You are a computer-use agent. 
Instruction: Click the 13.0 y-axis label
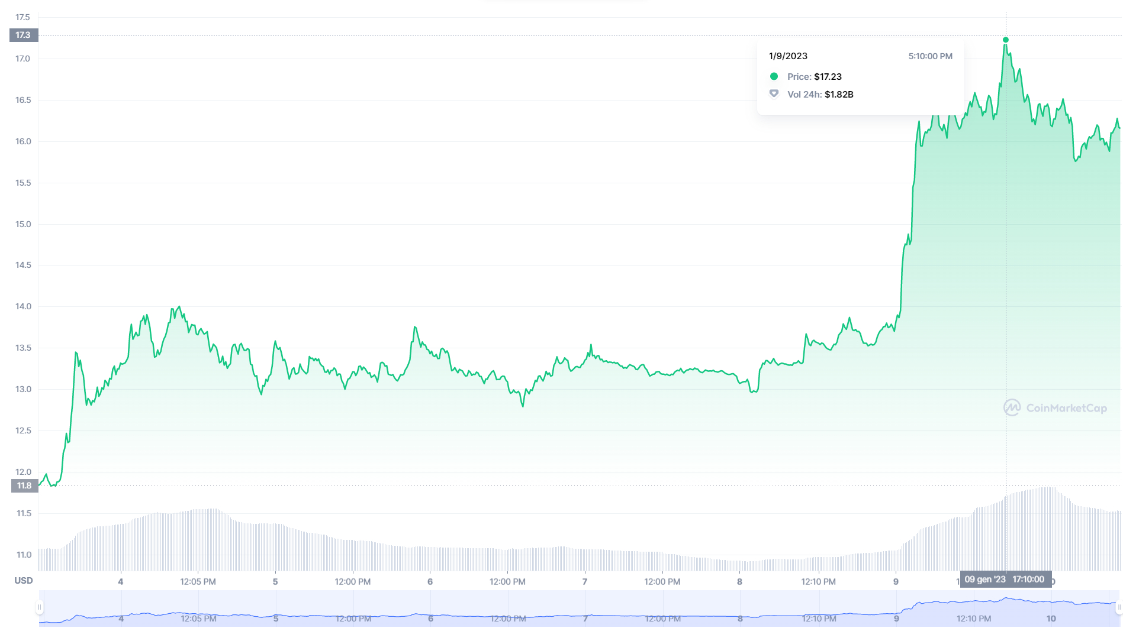pos(23,389)
